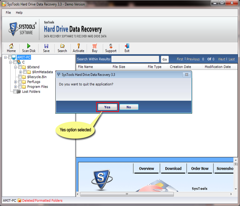Screen dimensions: 240x206
Task: Open the Order Now tab
Action: [x=200, y=169]
